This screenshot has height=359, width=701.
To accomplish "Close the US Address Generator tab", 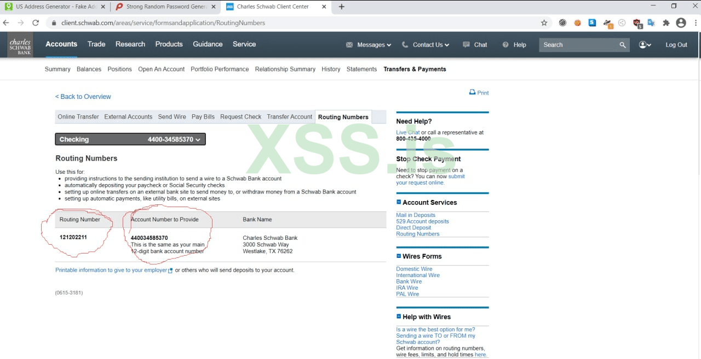I will click(103, 7).
